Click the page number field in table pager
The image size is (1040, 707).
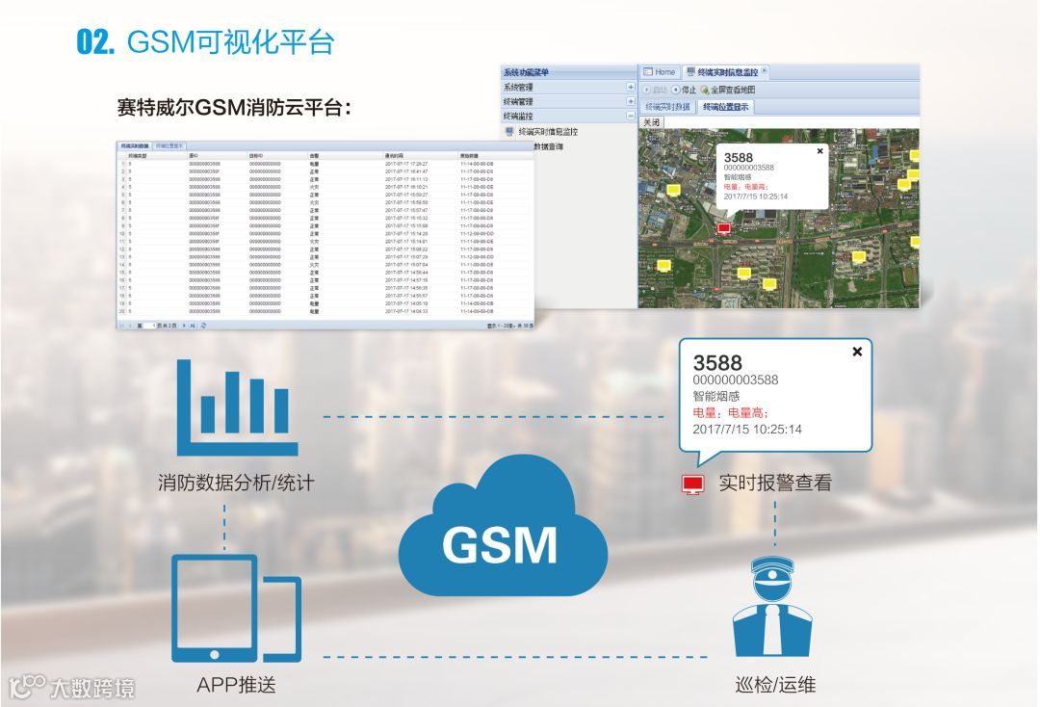point(150,326)
